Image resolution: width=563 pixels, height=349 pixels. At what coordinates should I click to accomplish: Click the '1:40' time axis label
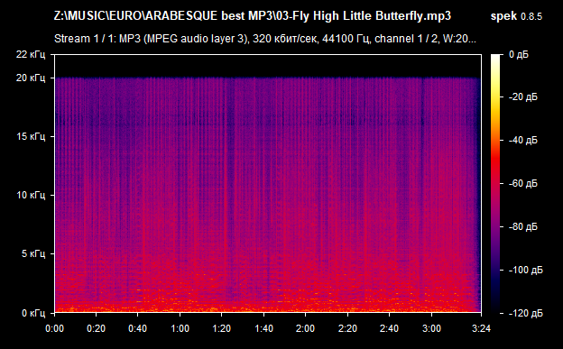pos(263,328)
